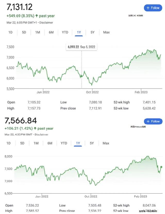Select YTD on the FTSE 100 chart
The width and height of the screenshot is (165, 214).
pos(64,143)
